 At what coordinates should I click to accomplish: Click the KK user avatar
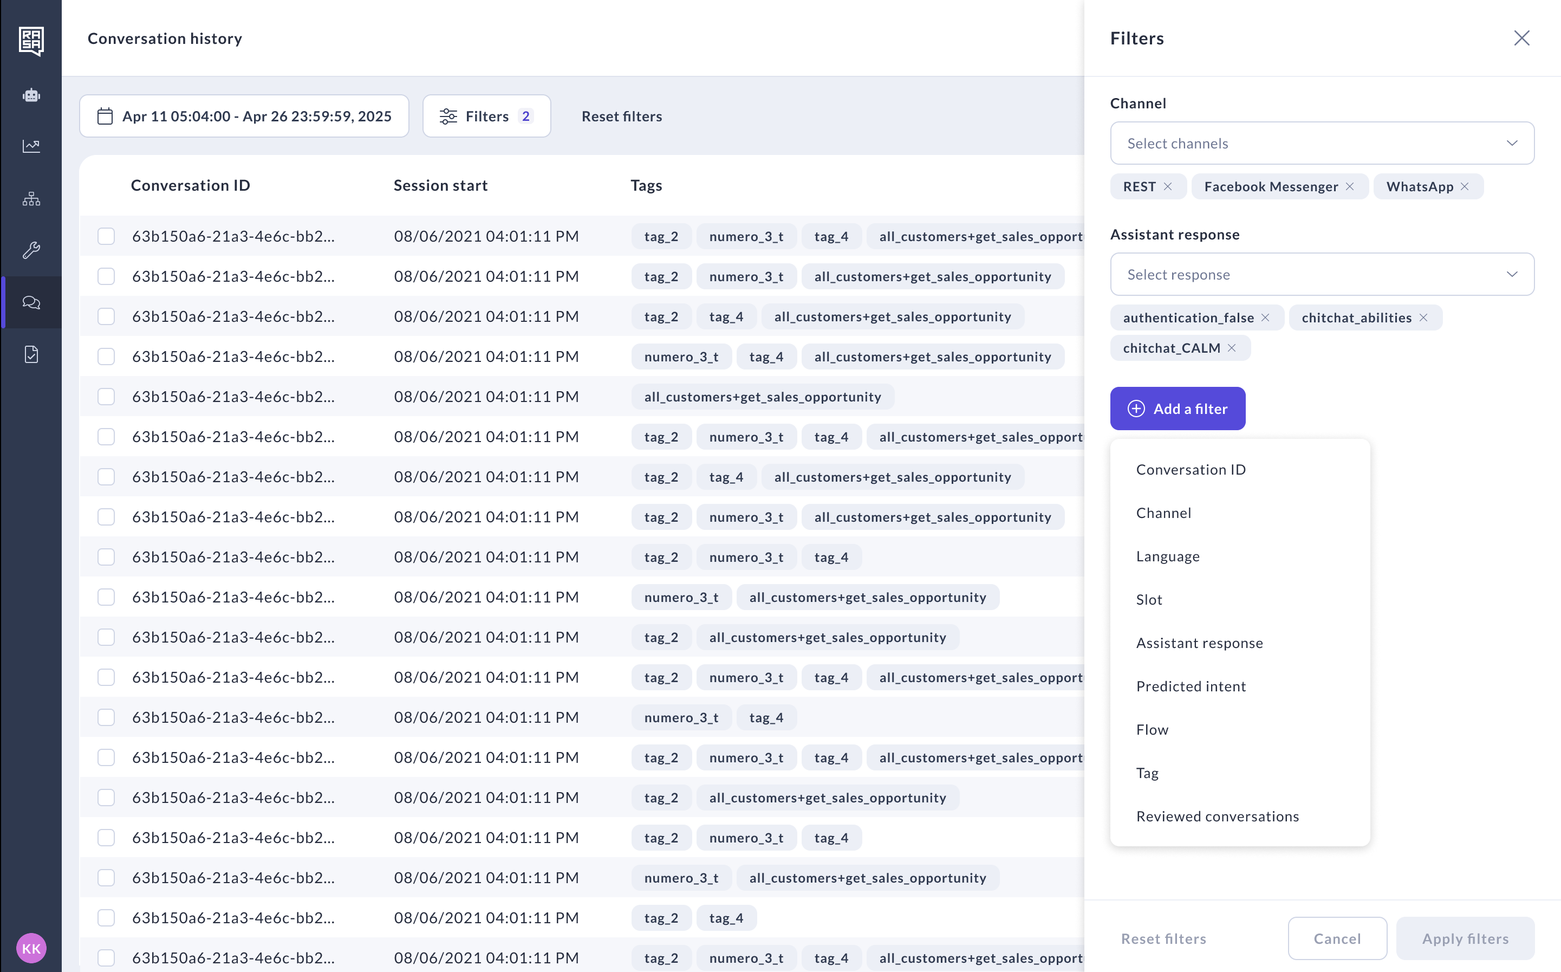point(31,948)
